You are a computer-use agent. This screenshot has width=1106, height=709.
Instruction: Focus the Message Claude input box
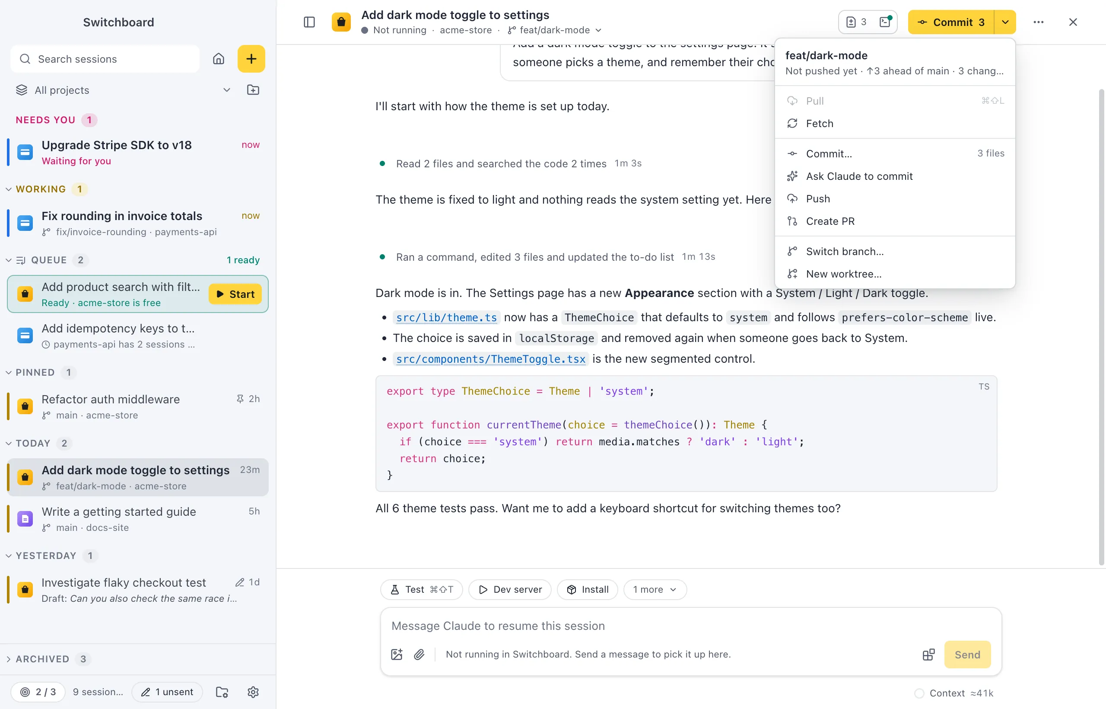690,626
